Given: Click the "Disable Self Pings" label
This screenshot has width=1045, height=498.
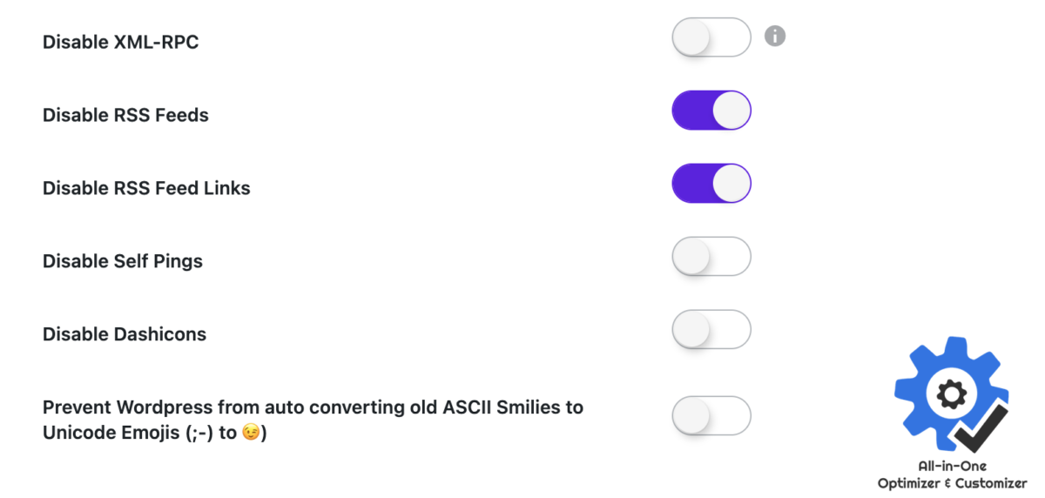Looking at the screenshot, I should click(123, 261).
